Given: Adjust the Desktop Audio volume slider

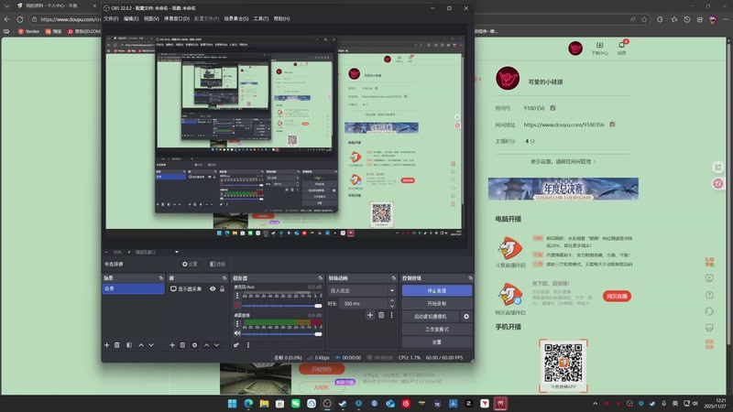Looking at the screenshot, I should pyautogui.click(x=282, y=333).
